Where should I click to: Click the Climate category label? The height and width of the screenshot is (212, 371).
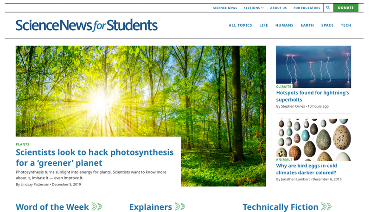click(283, 87)
